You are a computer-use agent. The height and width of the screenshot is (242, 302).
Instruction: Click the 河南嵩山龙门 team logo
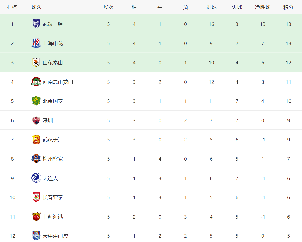36,82
